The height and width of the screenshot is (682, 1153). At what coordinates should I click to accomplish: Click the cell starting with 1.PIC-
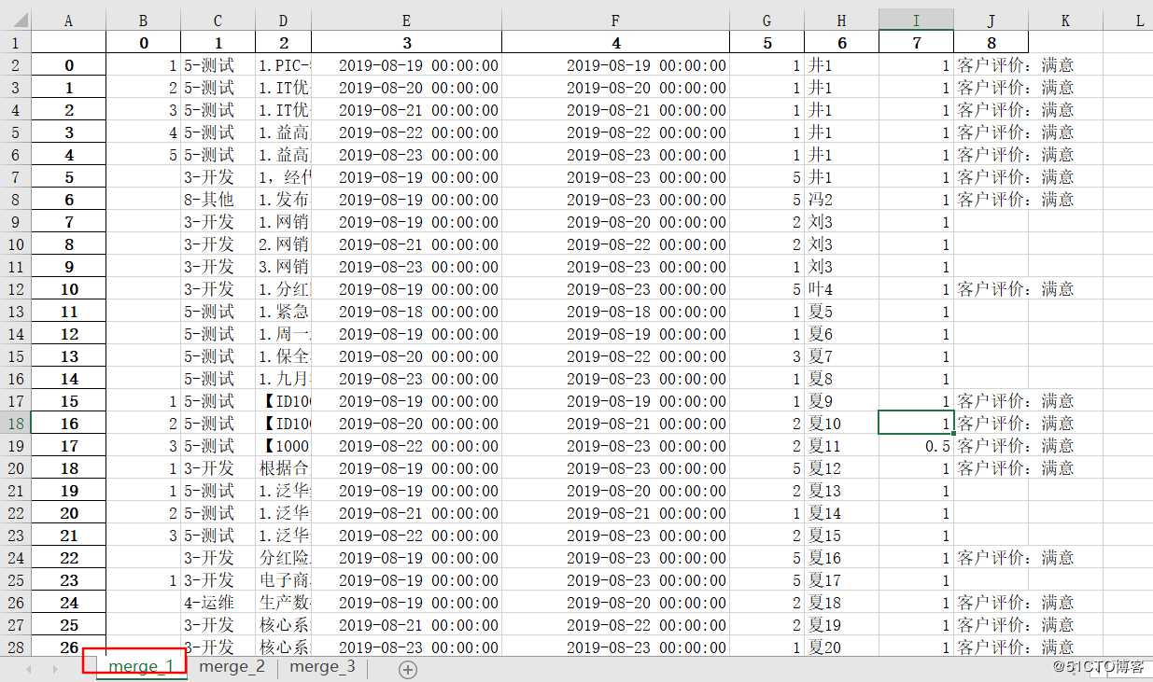click(x=284, y=65)
